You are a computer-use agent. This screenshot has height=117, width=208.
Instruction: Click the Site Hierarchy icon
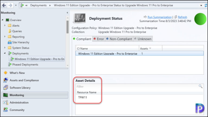point(10,42)
